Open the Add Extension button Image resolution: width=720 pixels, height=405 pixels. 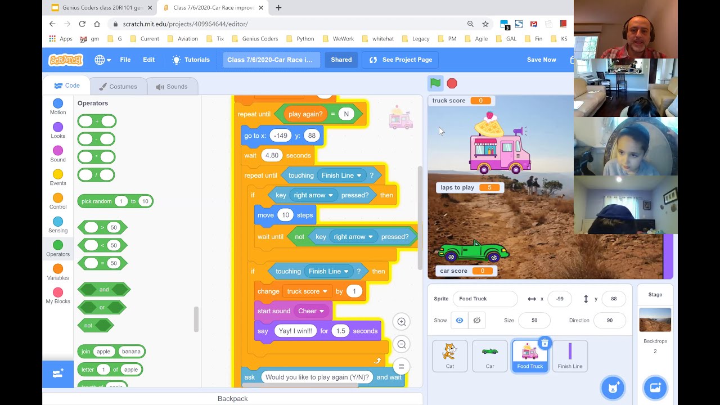(58, 373)
